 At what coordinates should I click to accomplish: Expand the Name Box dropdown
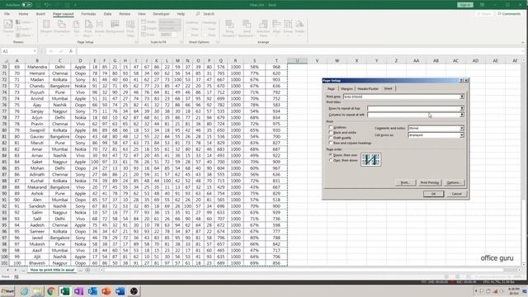35,51
